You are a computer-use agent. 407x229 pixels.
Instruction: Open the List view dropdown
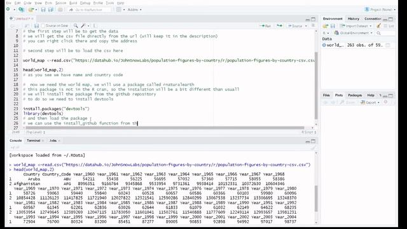point(389,26)
